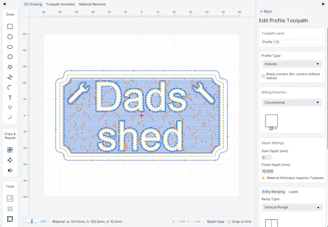The width and height of the screenshot is (328, 227).
Task: Click the 'Dads' text on canvas
Action: 141,97
